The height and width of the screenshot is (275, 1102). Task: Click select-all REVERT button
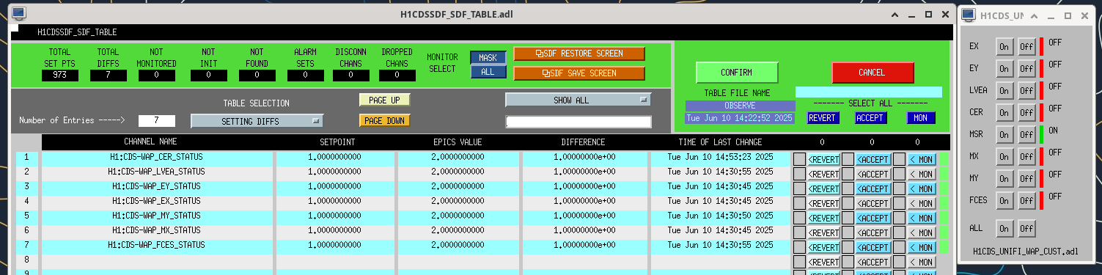[x=823, y=117]
